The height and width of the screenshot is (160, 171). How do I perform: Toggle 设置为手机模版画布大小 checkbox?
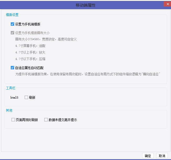pyautogui.click(x=12, y=33)
